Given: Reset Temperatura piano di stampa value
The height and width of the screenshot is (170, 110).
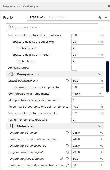Looking at the screenshot, I should coord(67,159).
